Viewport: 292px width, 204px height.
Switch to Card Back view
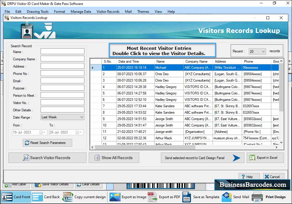click(x=46, y=197)
